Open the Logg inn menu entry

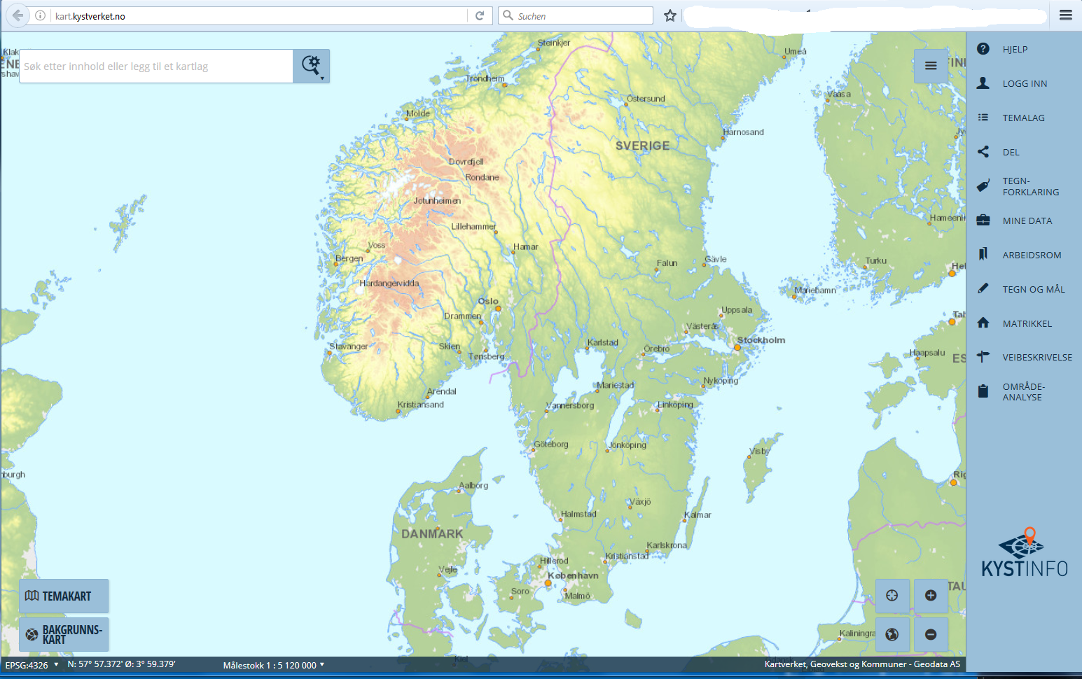tap(1024, 83)
